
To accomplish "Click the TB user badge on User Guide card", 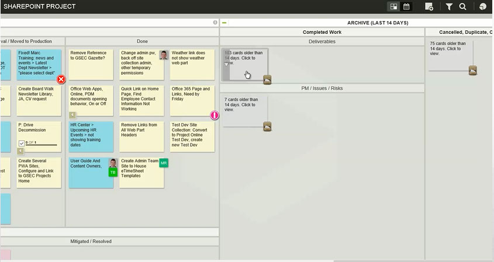I will click(x=113, y=172).
